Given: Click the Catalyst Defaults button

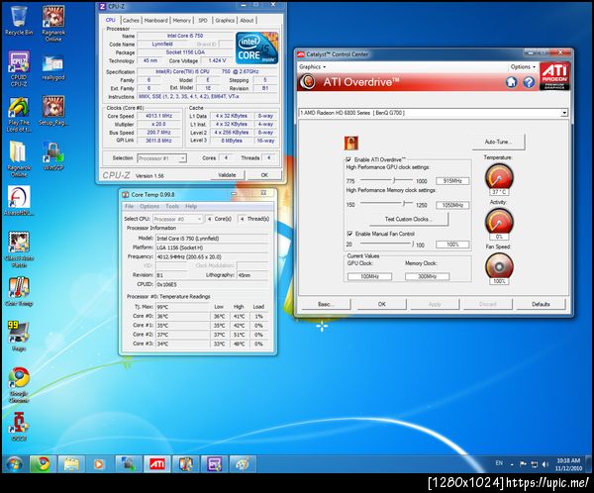Looking at the screenshot, I should tap(541, 304).
